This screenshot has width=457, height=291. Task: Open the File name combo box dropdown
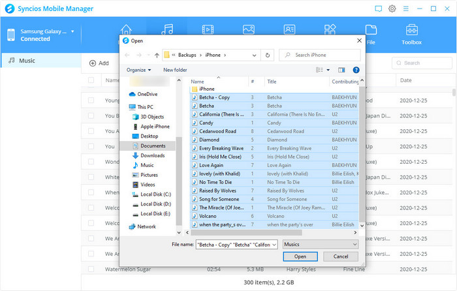(x=274, y=245)
